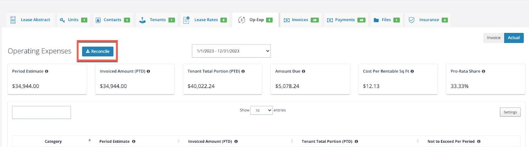
Task: Switch view to Actual mode
Action: coord(514,38)
